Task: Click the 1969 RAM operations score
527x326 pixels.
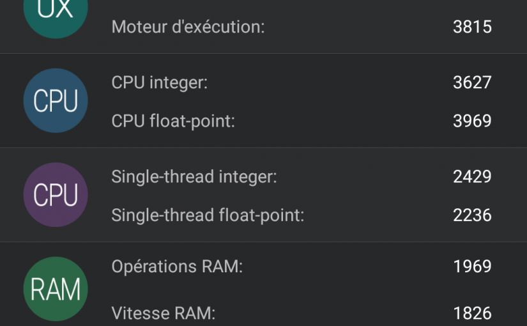Action: point(472,267)
